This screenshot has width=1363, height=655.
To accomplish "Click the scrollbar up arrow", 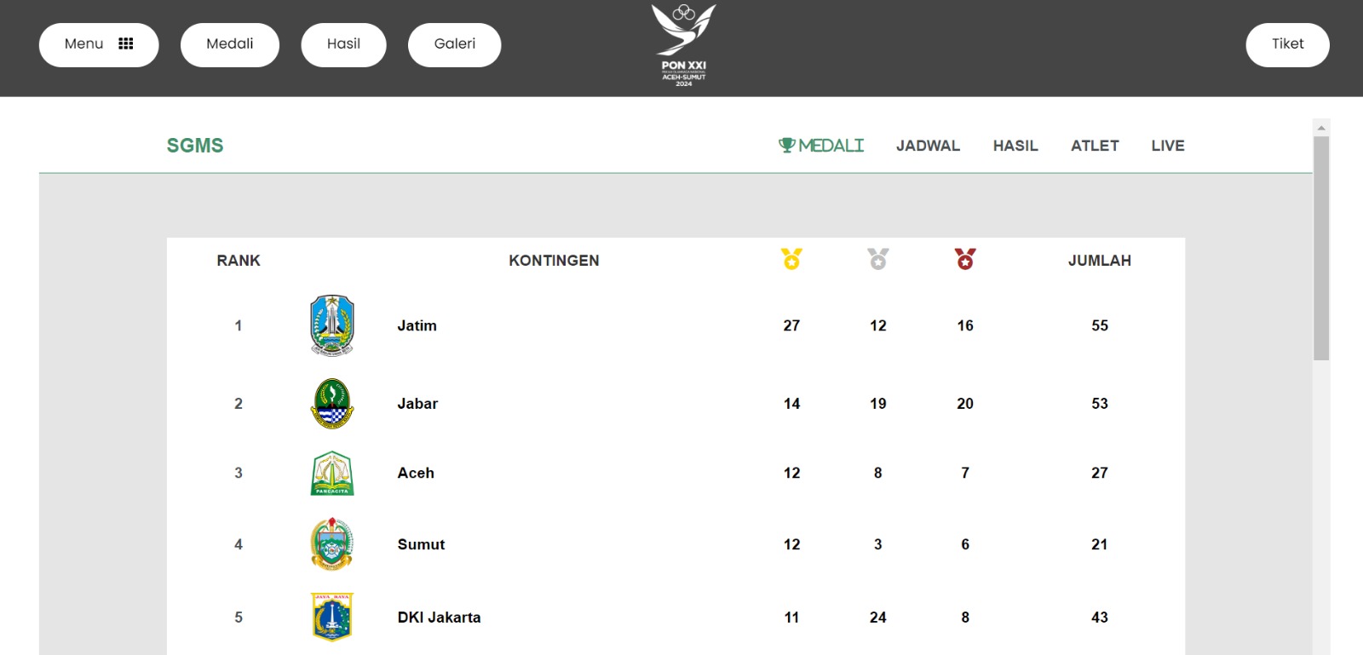I will click(x=1321, y=128).
